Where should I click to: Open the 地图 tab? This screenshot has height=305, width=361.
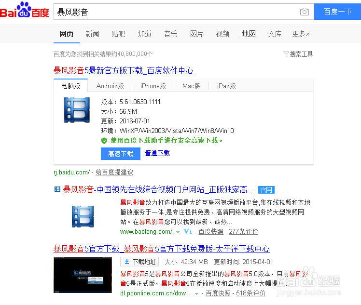point(249,34)
